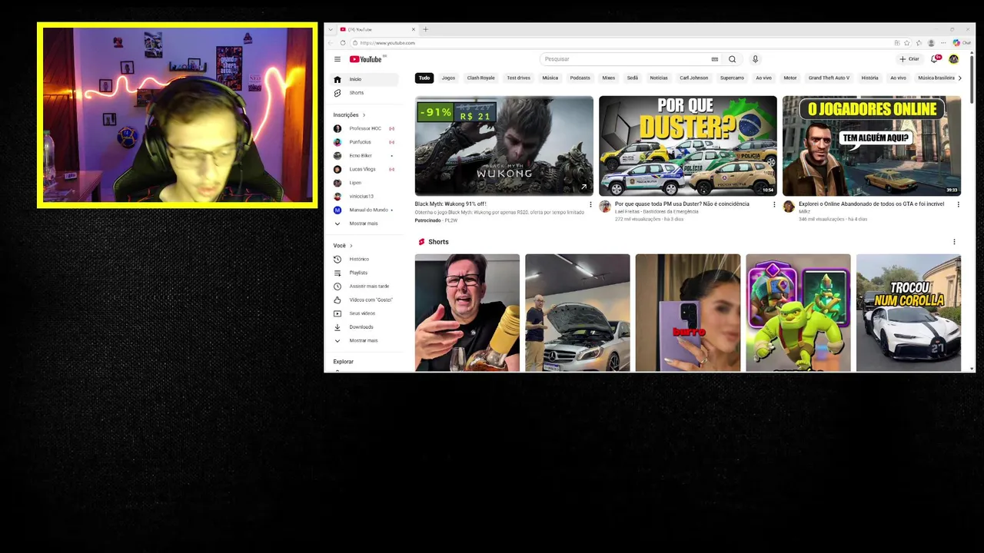Open a new browser tab

pos(425,29)
